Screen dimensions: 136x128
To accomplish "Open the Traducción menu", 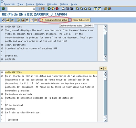I will point(9,4).
